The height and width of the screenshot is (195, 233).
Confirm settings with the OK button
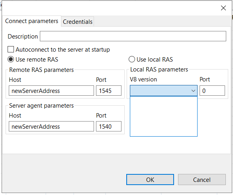pos(150,180)
